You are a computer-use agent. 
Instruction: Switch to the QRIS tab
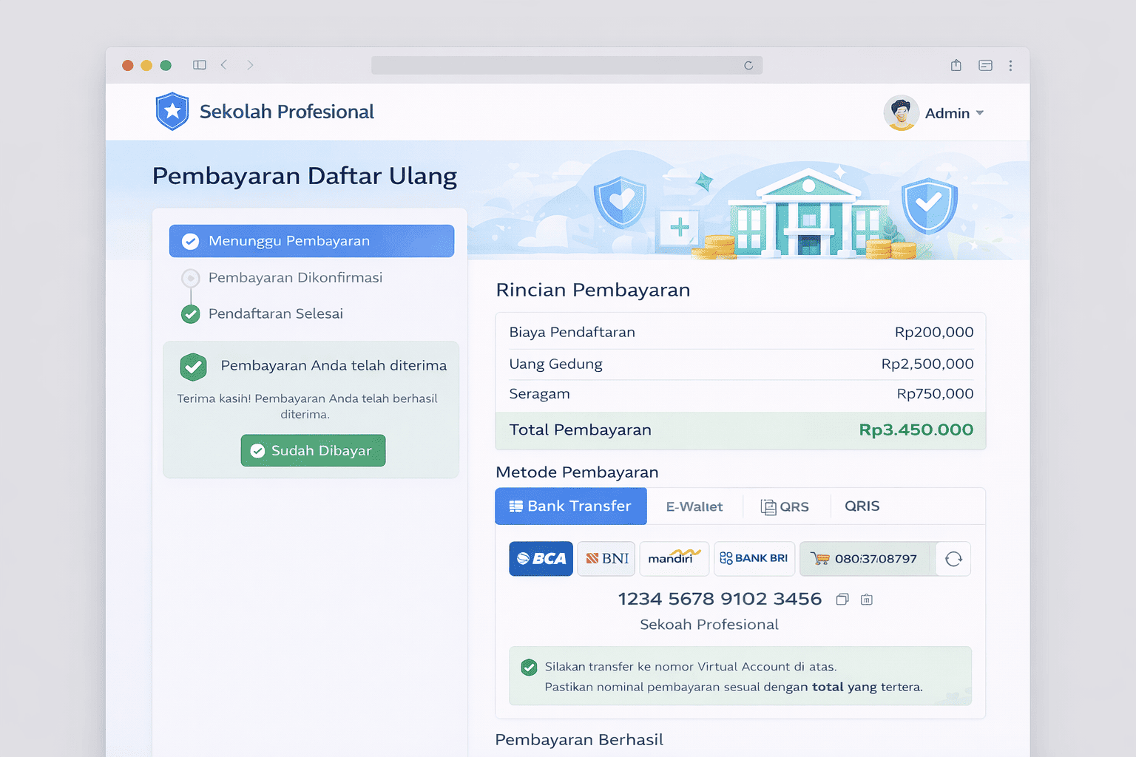click(862, 506)
